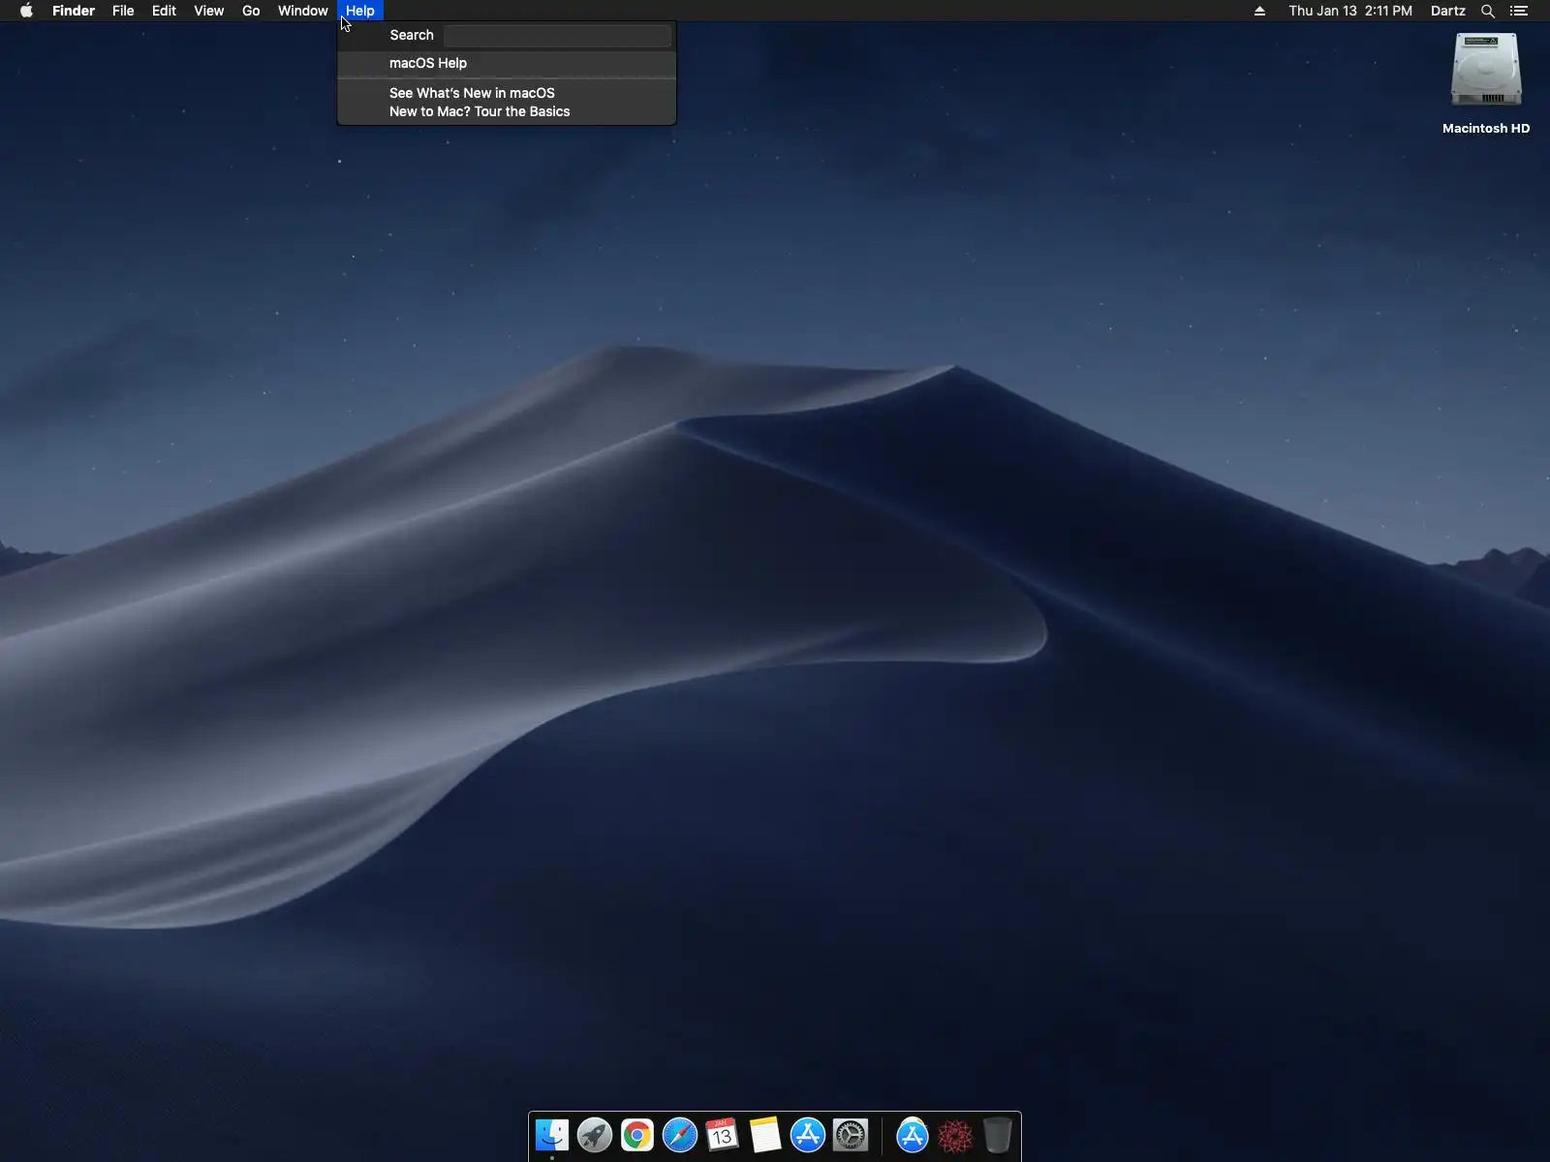The height and width of the screenshot is (1162, 1550).
Task: Click the date and time display
Action: pyautogui.click(x=1350, y=11)
